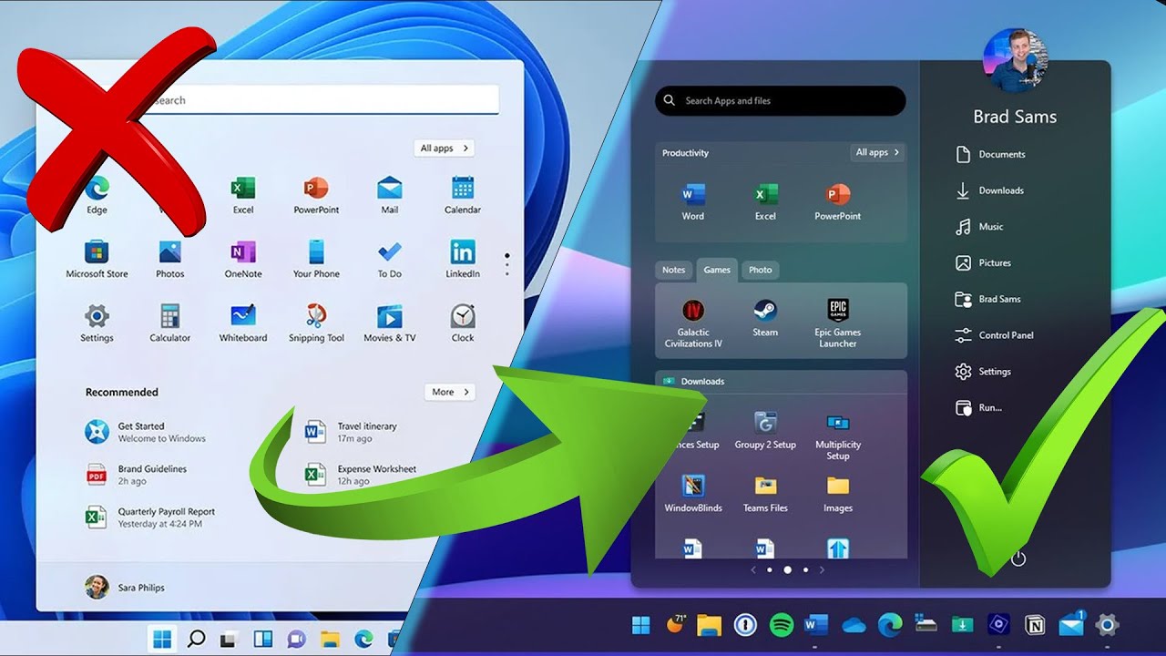Open Settings in the left pinned apps
The height and width of the screenshot is (656, 1166).
pos(97,323)
